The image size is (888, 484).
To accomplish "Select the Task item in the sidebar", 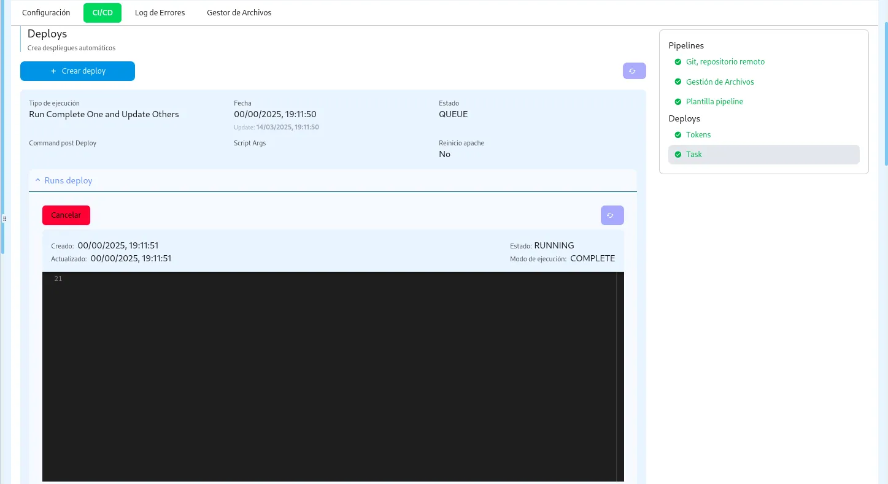I will coord(763,155).
